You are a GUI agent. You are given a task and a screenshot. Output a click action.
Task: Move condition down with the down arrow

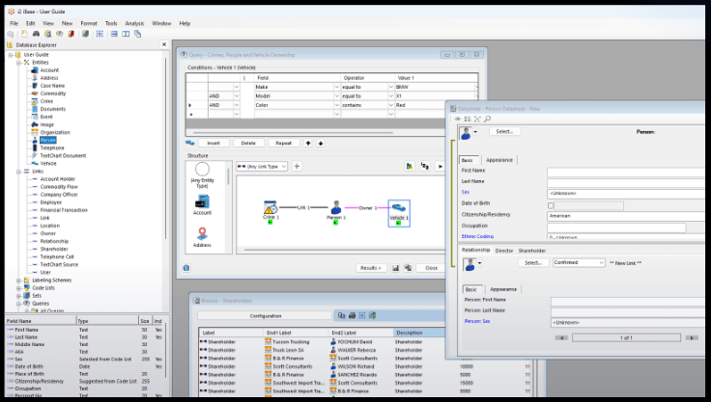coord(321,143)
